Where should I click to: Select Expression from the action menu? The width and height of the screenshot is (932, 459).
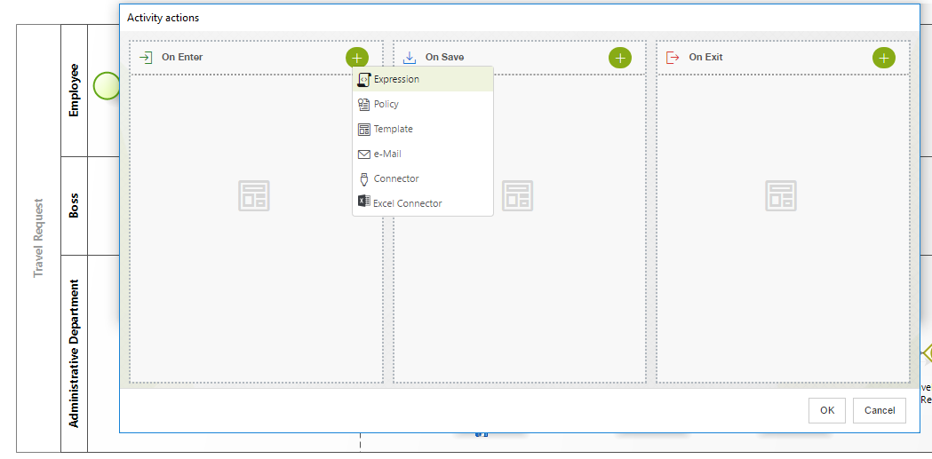point(396,79)
